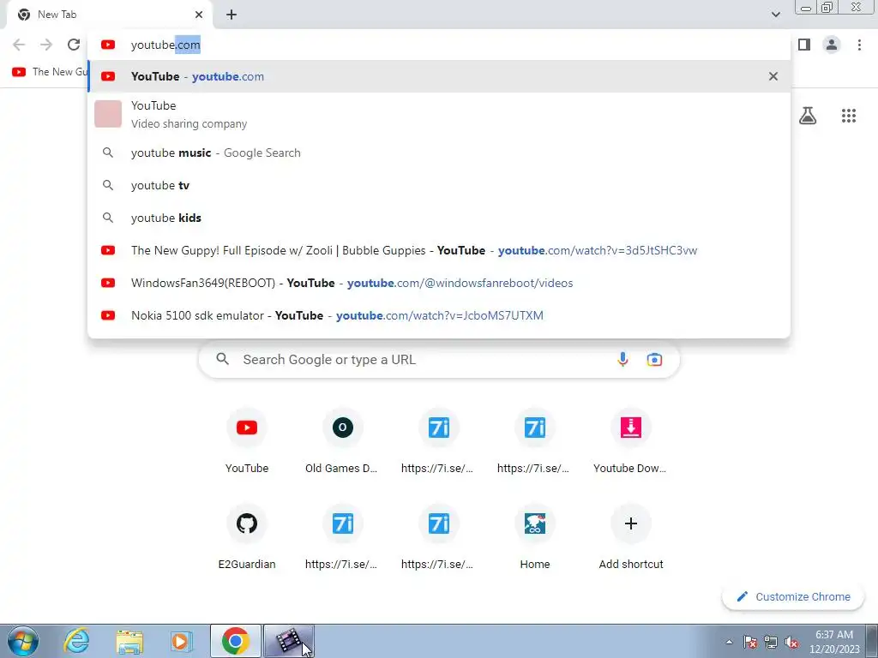The height and width of the screenshot is (658, 878).
Task: Click the Chrome taskbar button
Action: 236,641
